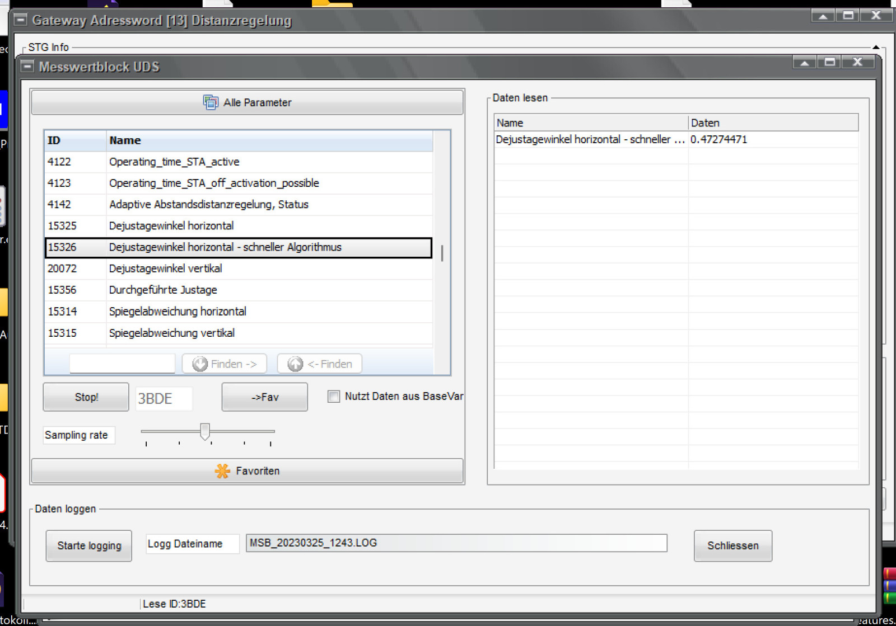Screen dimensions: 896x626
Task: Click the Starte logging button
Action: pos(89,545)
